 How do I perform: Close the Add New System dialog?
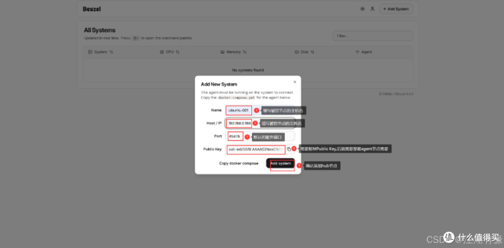[x=295, y=82]
